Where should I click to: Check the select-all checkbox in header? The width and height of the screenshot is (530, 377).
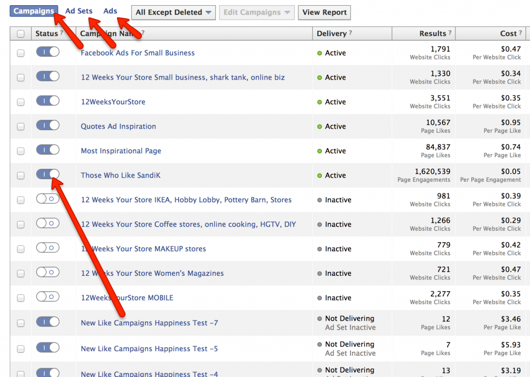pos(21,34)
